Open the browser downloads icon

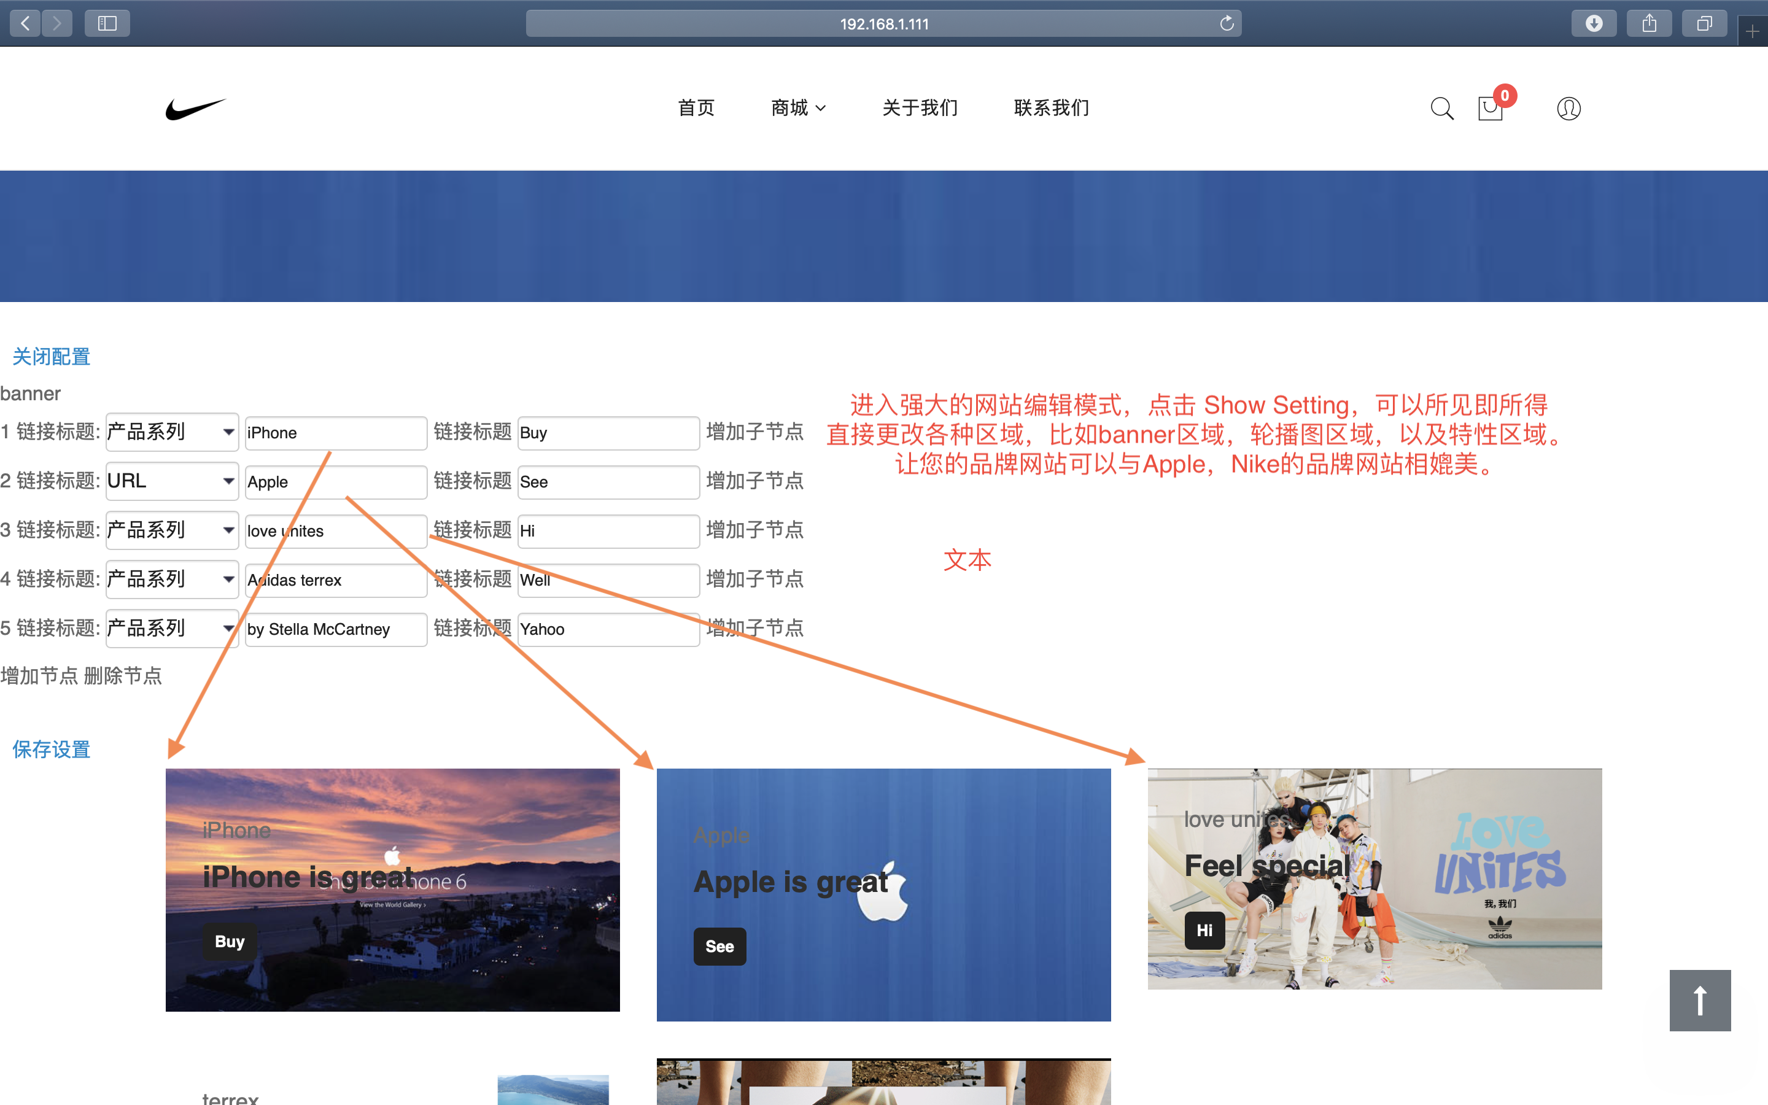(1594, 23)
